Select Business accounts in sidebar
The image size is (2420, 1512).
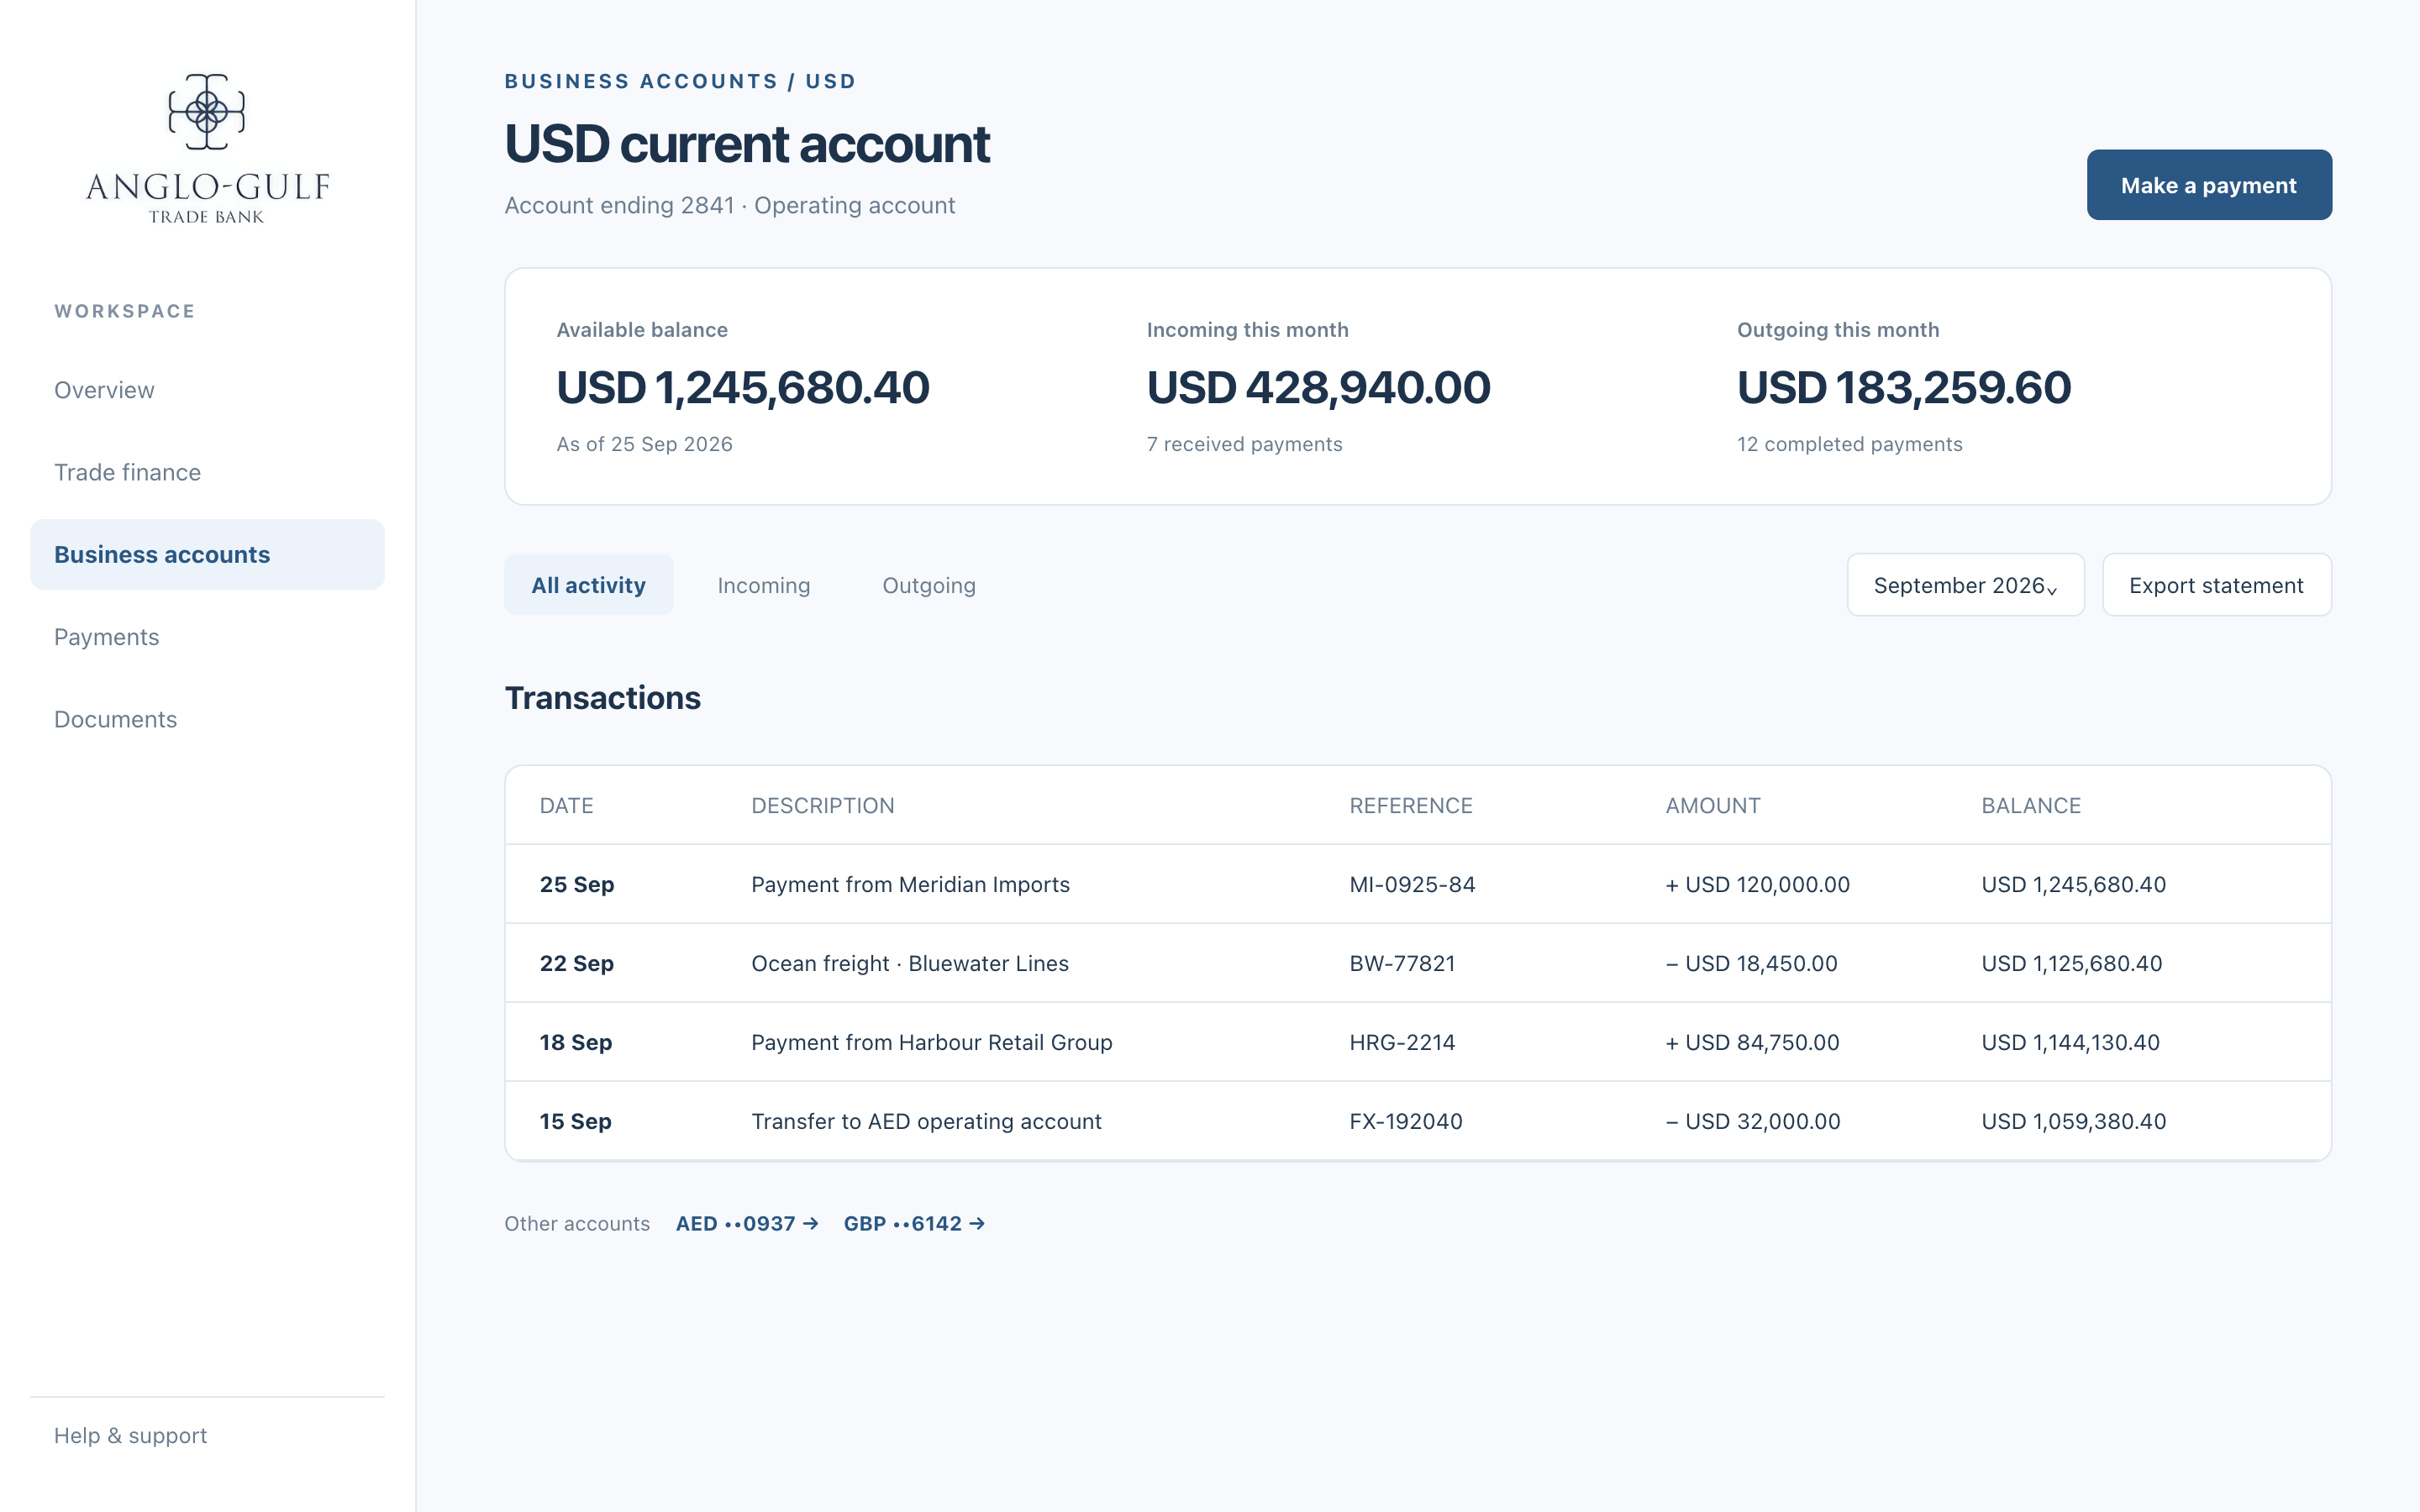point(207,554)
